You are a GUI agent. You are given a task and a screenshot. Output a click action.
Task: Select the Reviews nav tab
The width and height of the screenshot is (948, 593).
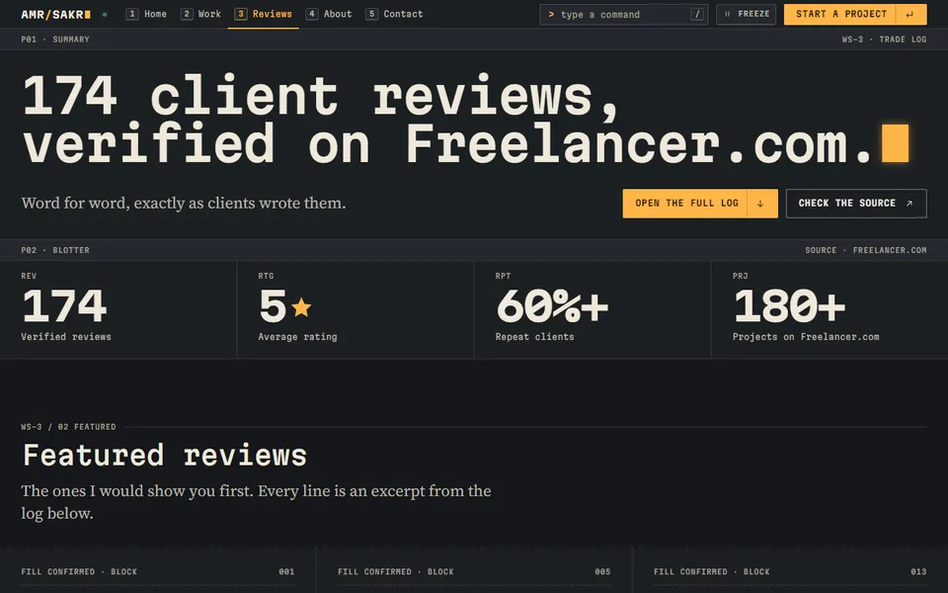pyautogui.click(x=263, y=14)
